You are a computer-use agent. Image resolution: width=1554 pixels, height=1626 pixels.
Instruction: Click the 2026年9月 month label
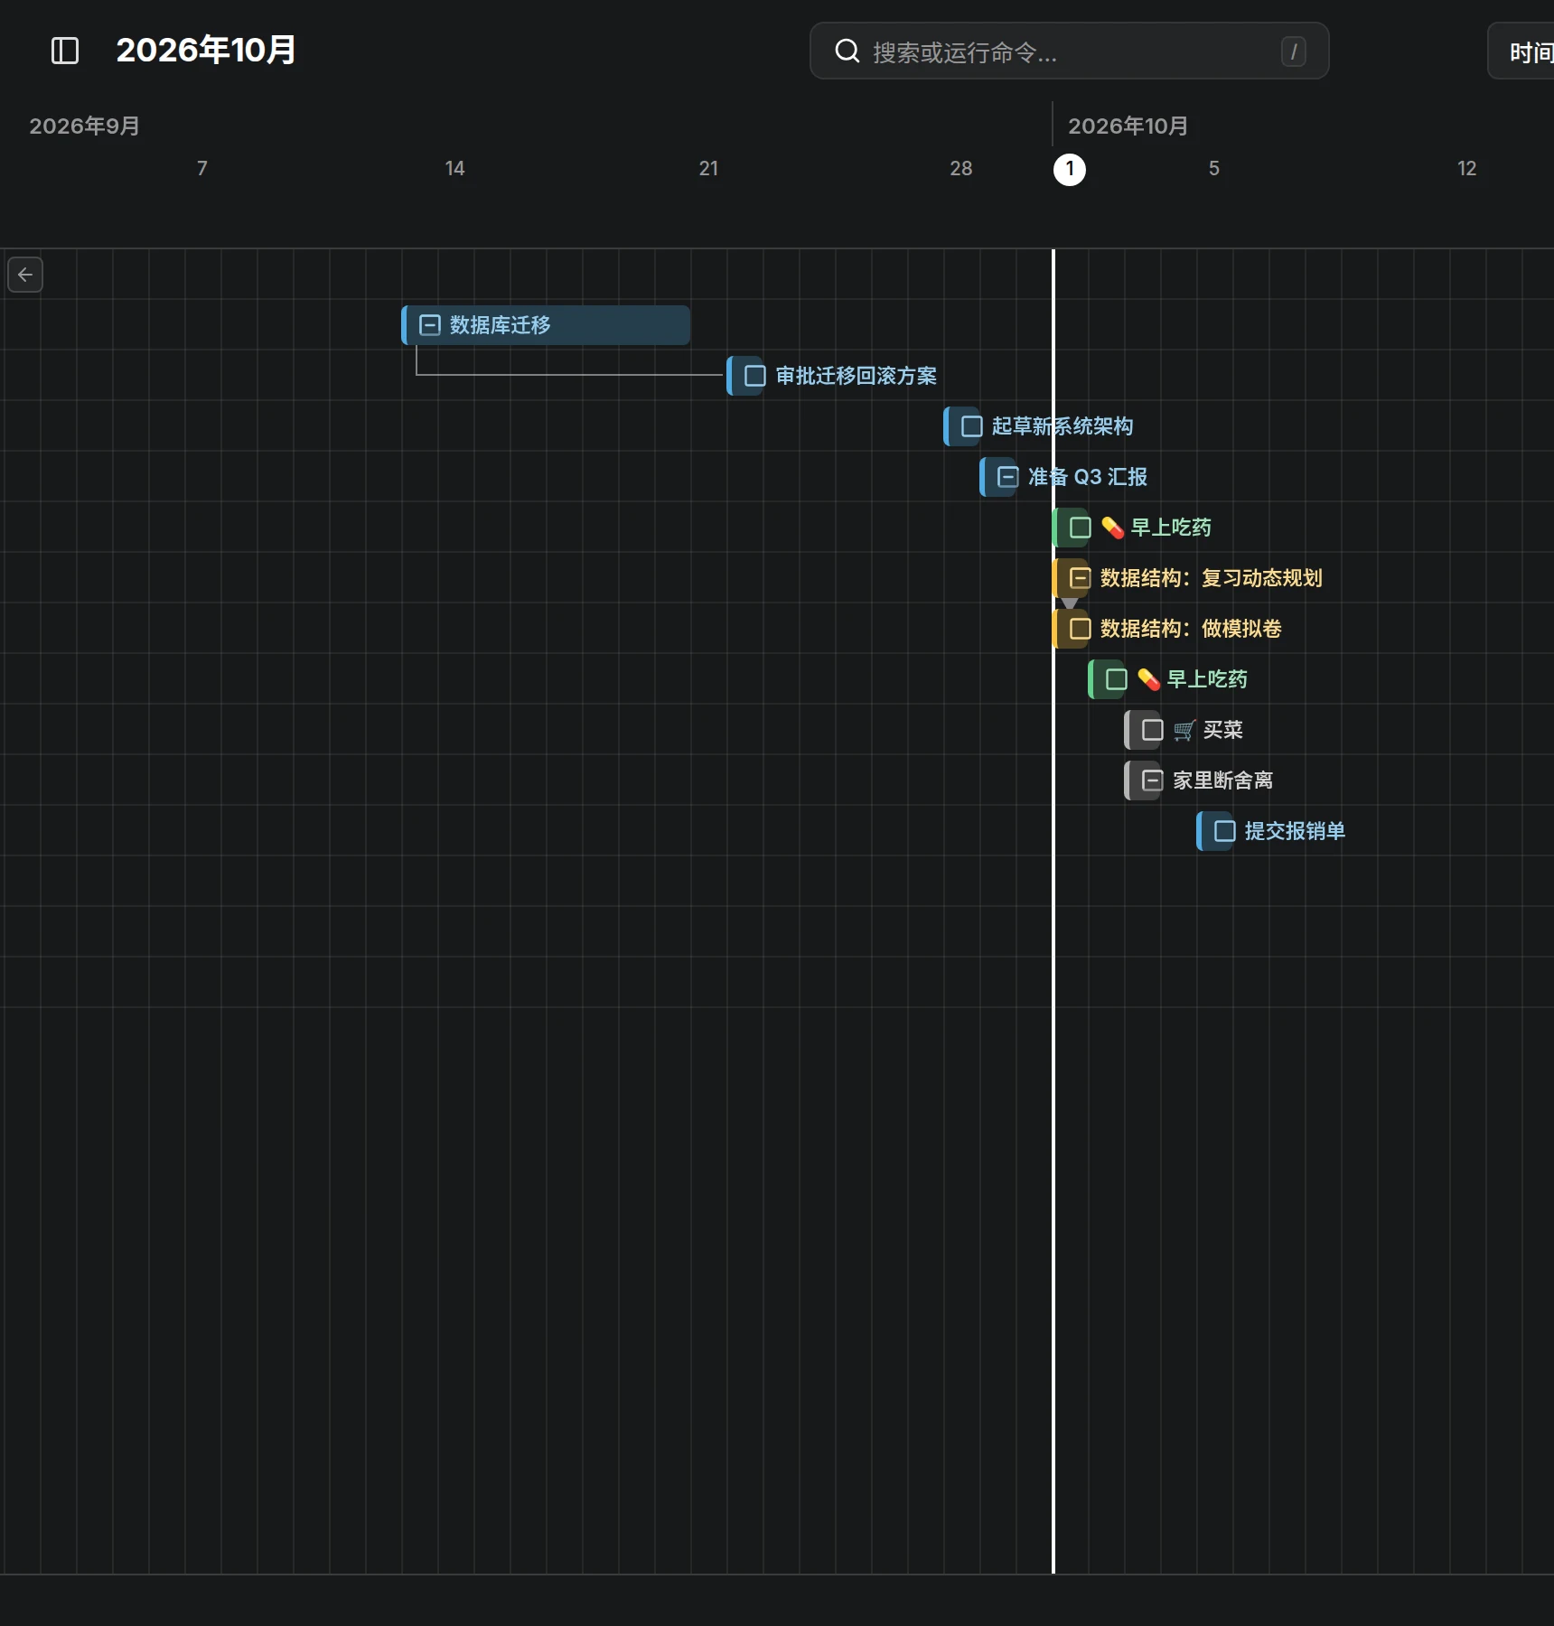(x=85, y=126)
